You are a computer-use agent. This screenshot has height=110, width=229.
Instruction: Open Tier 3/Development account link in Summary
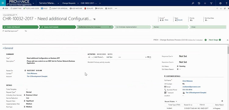(x=37, y=77)
